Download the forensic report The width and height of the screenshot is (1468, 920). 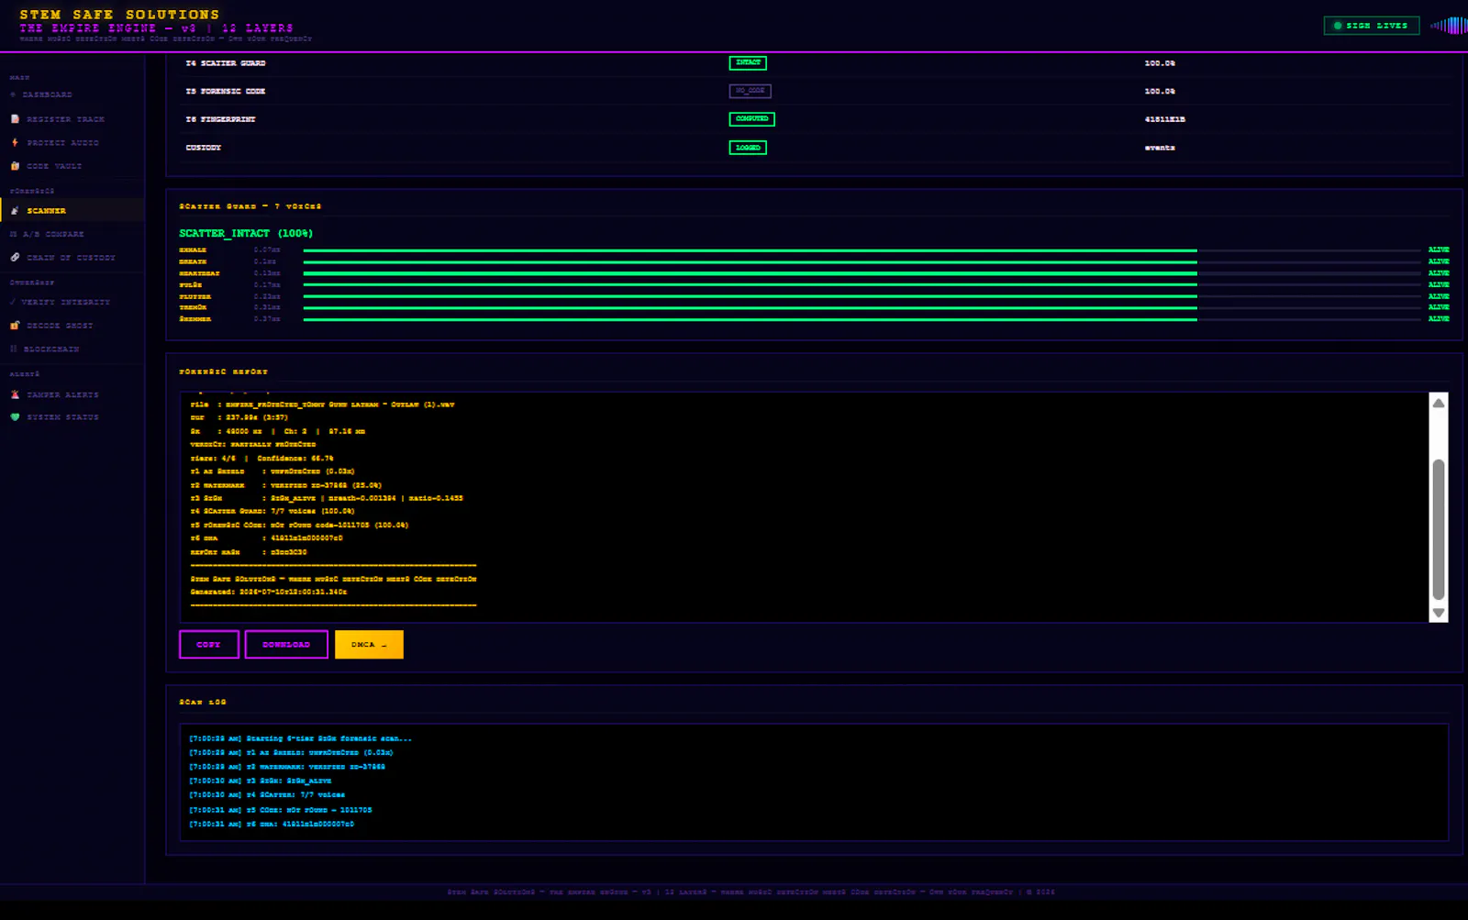[x=286, y=645]
